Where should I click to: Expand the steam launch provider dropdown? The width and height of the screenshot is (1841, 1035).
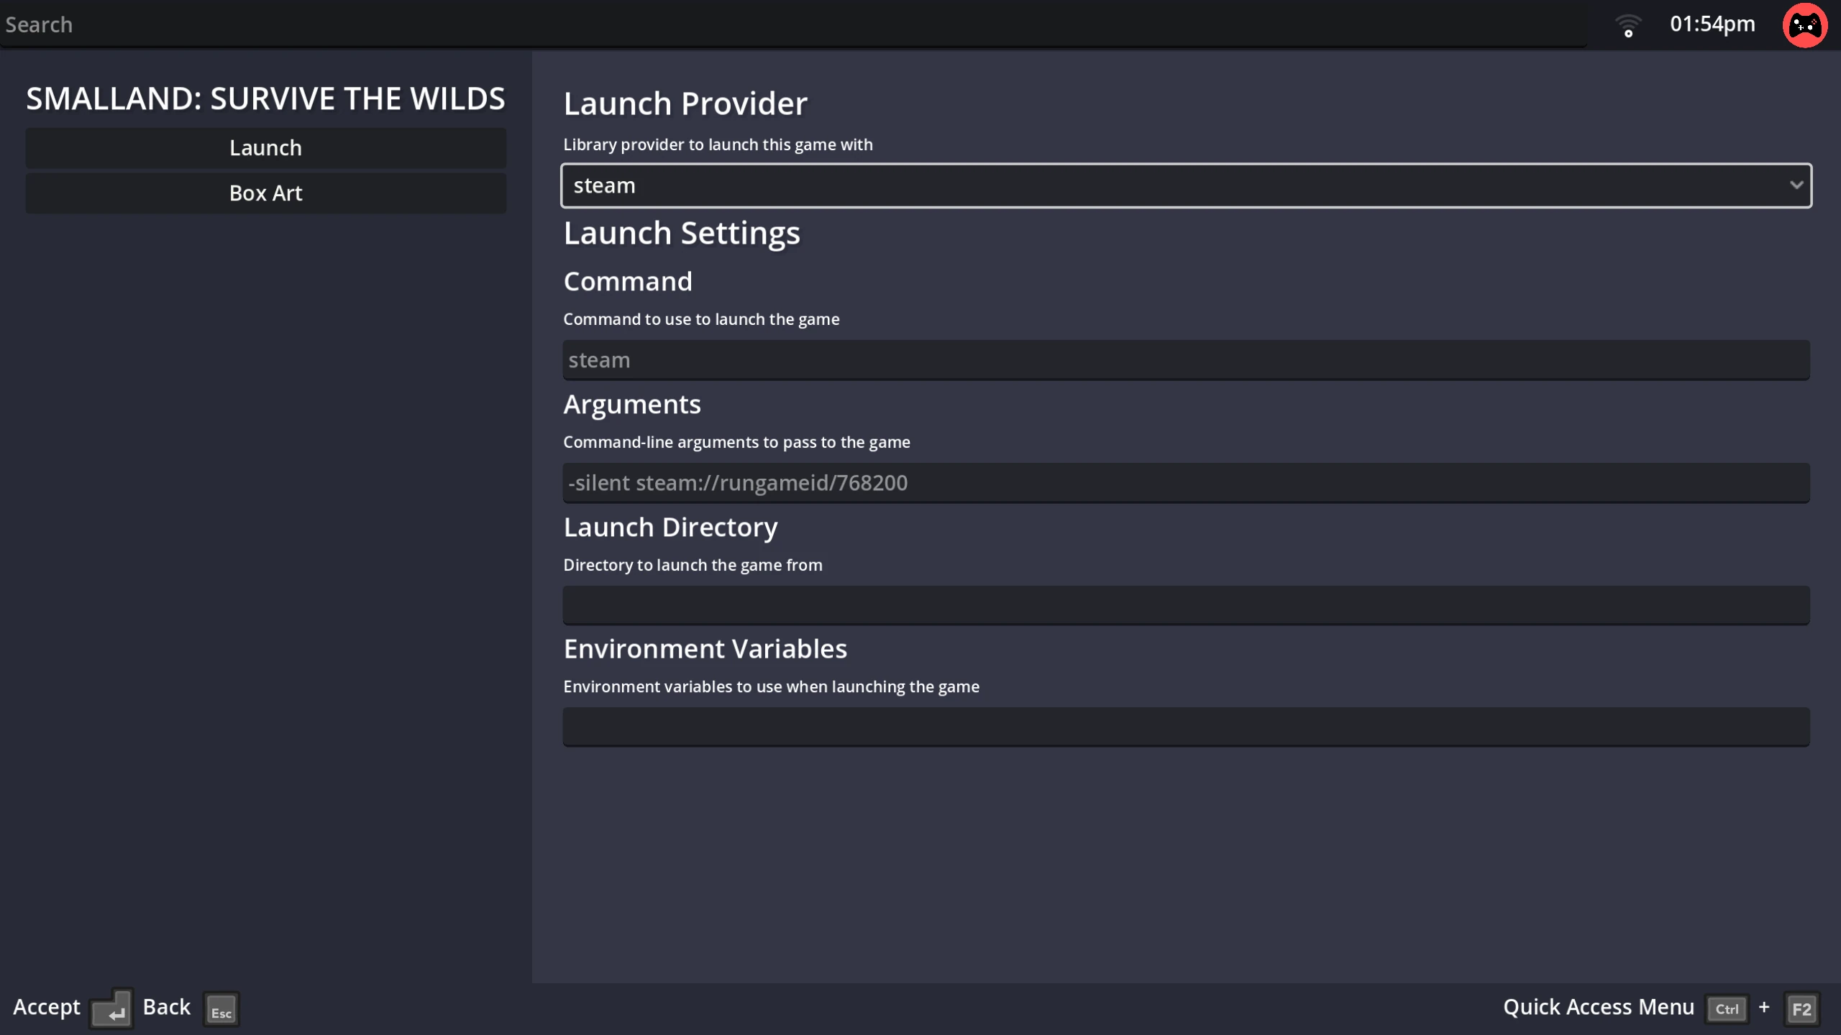(x=1186, y=185)
